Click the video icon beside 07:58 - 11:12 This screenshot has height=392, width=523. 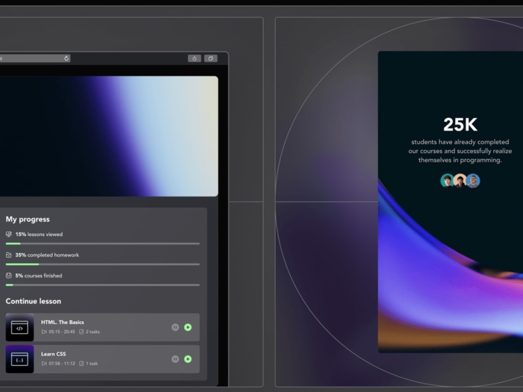[x=44, y=363]
